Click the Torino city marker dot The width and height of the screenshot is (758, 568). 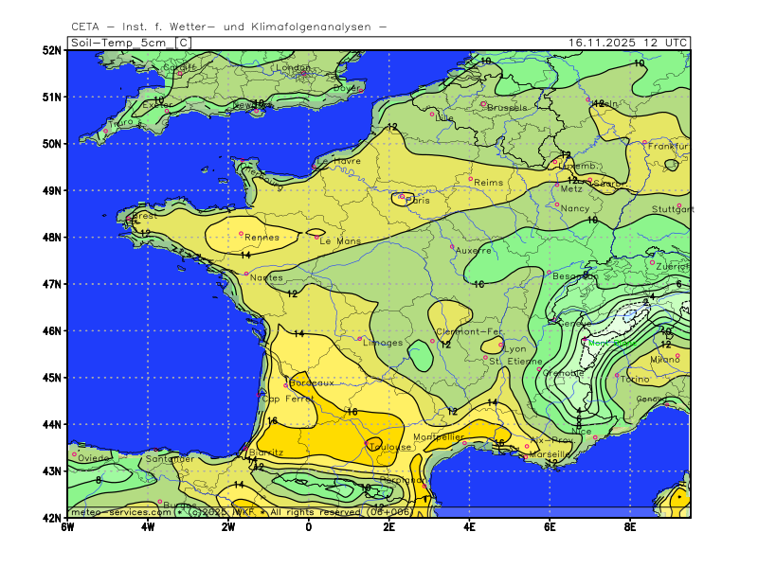pos(617,375)
